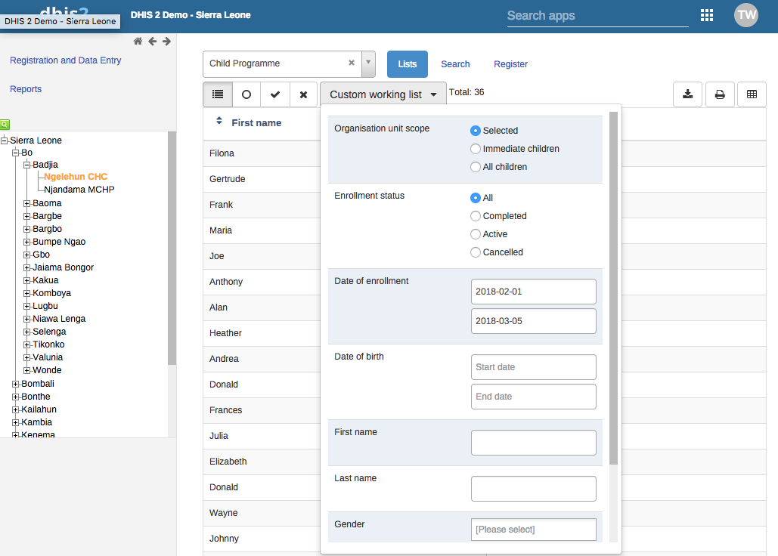The height and width of the screenshot is (556, 778).
Task: Open the Custom working list dropdown
Action: point(383,94)
